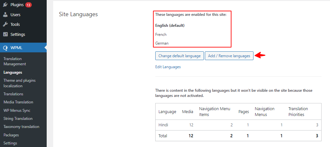This screenshot has width=330, height=147.
Task: Follow the Edit Languages link
Action: [x=168, y=67]
